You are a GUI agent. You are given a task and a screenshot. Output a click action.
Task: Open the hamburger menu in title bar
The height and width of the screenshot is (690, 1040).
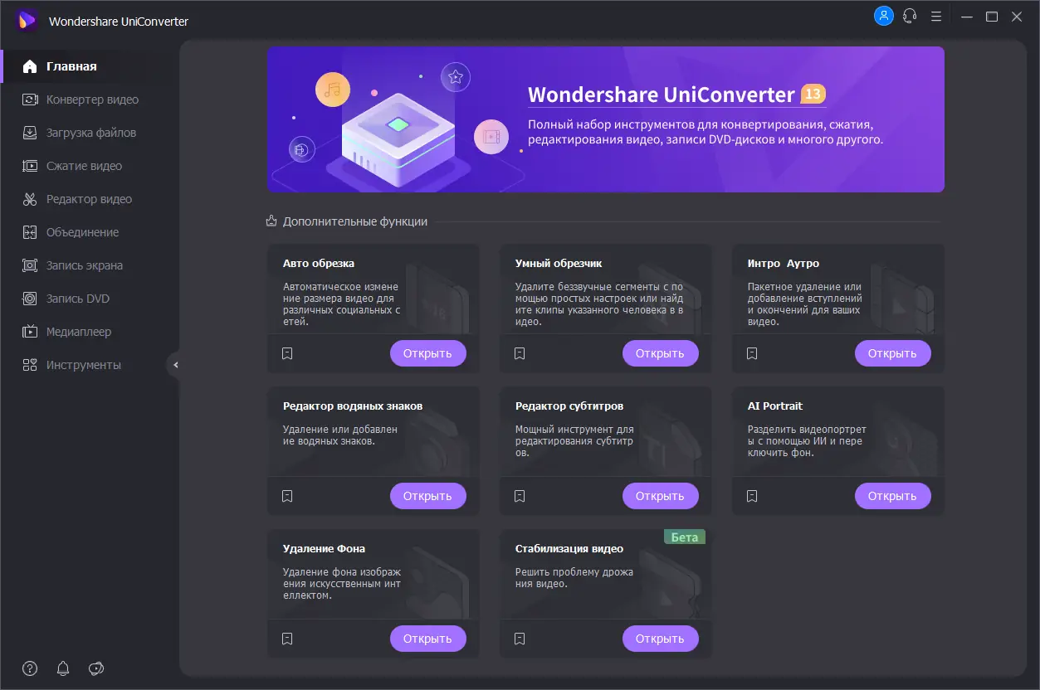point(936,16)
